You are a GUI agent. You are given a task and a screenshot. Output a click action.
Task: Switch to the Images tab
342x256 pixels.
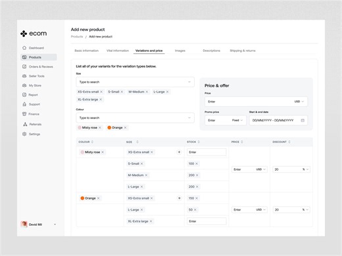coord(180,51)
